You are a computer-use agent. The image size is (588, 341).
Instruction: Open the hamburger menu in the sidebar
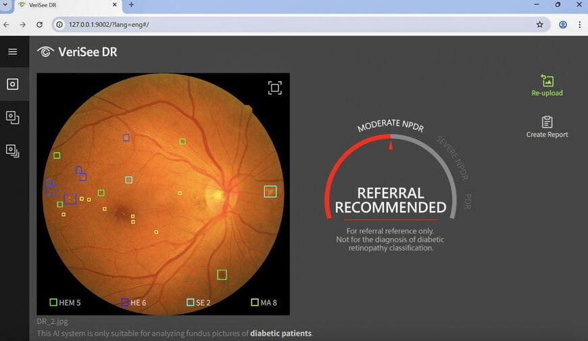pos(12,52)
